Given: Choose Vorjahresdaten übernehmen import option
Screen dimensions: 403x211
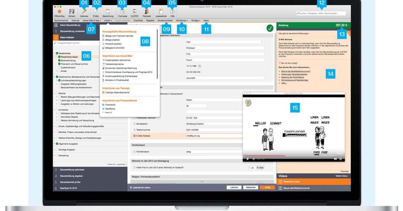Looking at the screenshot, I should (x=118, y=60).
